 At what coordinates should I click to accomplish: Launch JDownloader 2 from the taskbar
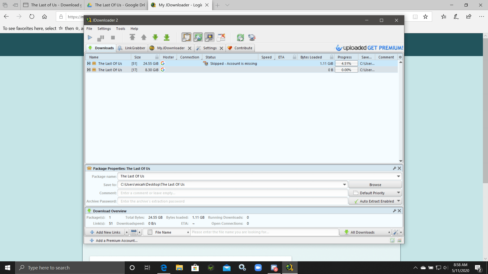pyautogui.click(x=290, y=267)
